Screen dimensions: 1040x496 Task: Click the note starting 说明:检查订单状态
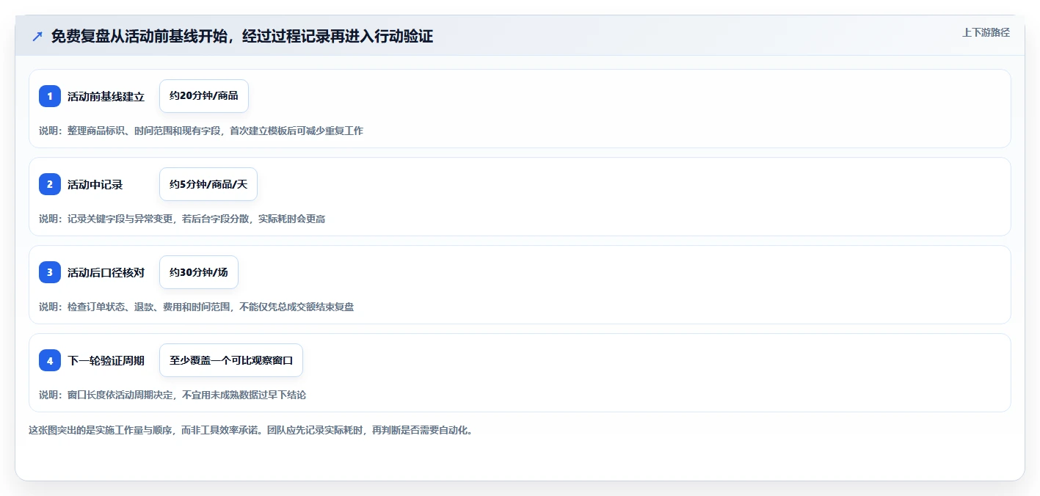(x=197, y=307)
